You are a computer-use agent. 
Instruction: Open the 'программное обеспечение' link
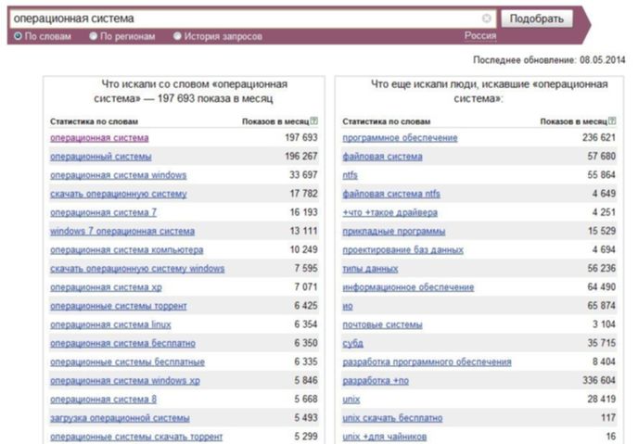[x=400, y=138]
